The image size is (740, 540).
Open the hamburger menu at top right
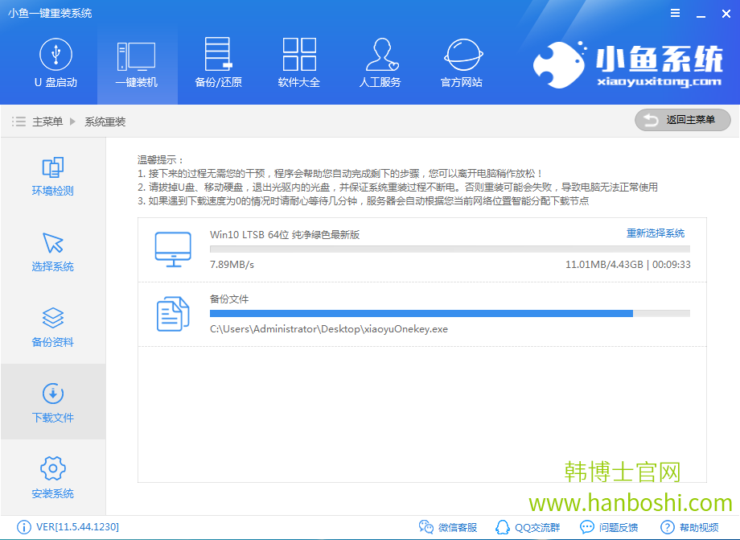(675, 12)
